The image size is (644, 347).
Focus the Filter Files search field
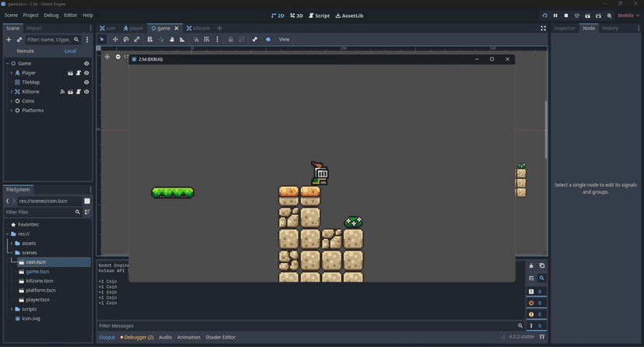click(x=42, y=212)
